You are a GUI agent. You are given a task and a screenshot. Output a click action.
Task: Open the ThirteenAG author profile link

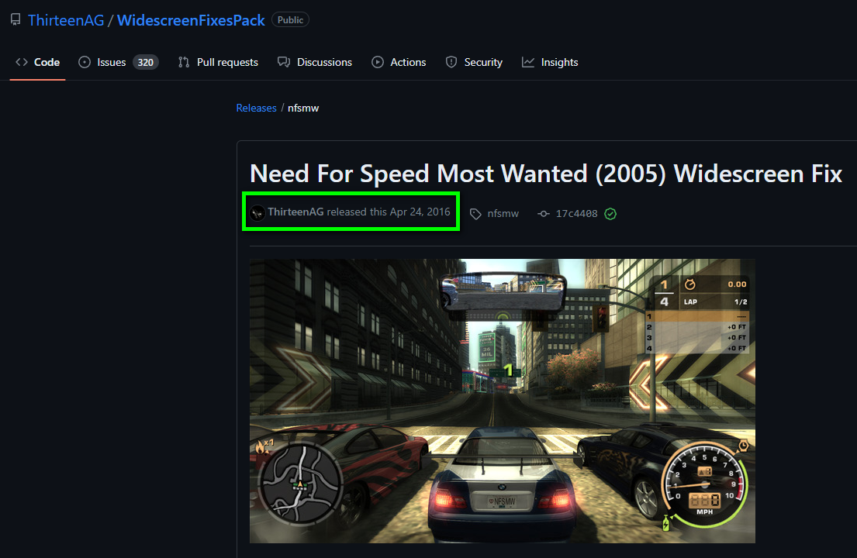point(295,212)
